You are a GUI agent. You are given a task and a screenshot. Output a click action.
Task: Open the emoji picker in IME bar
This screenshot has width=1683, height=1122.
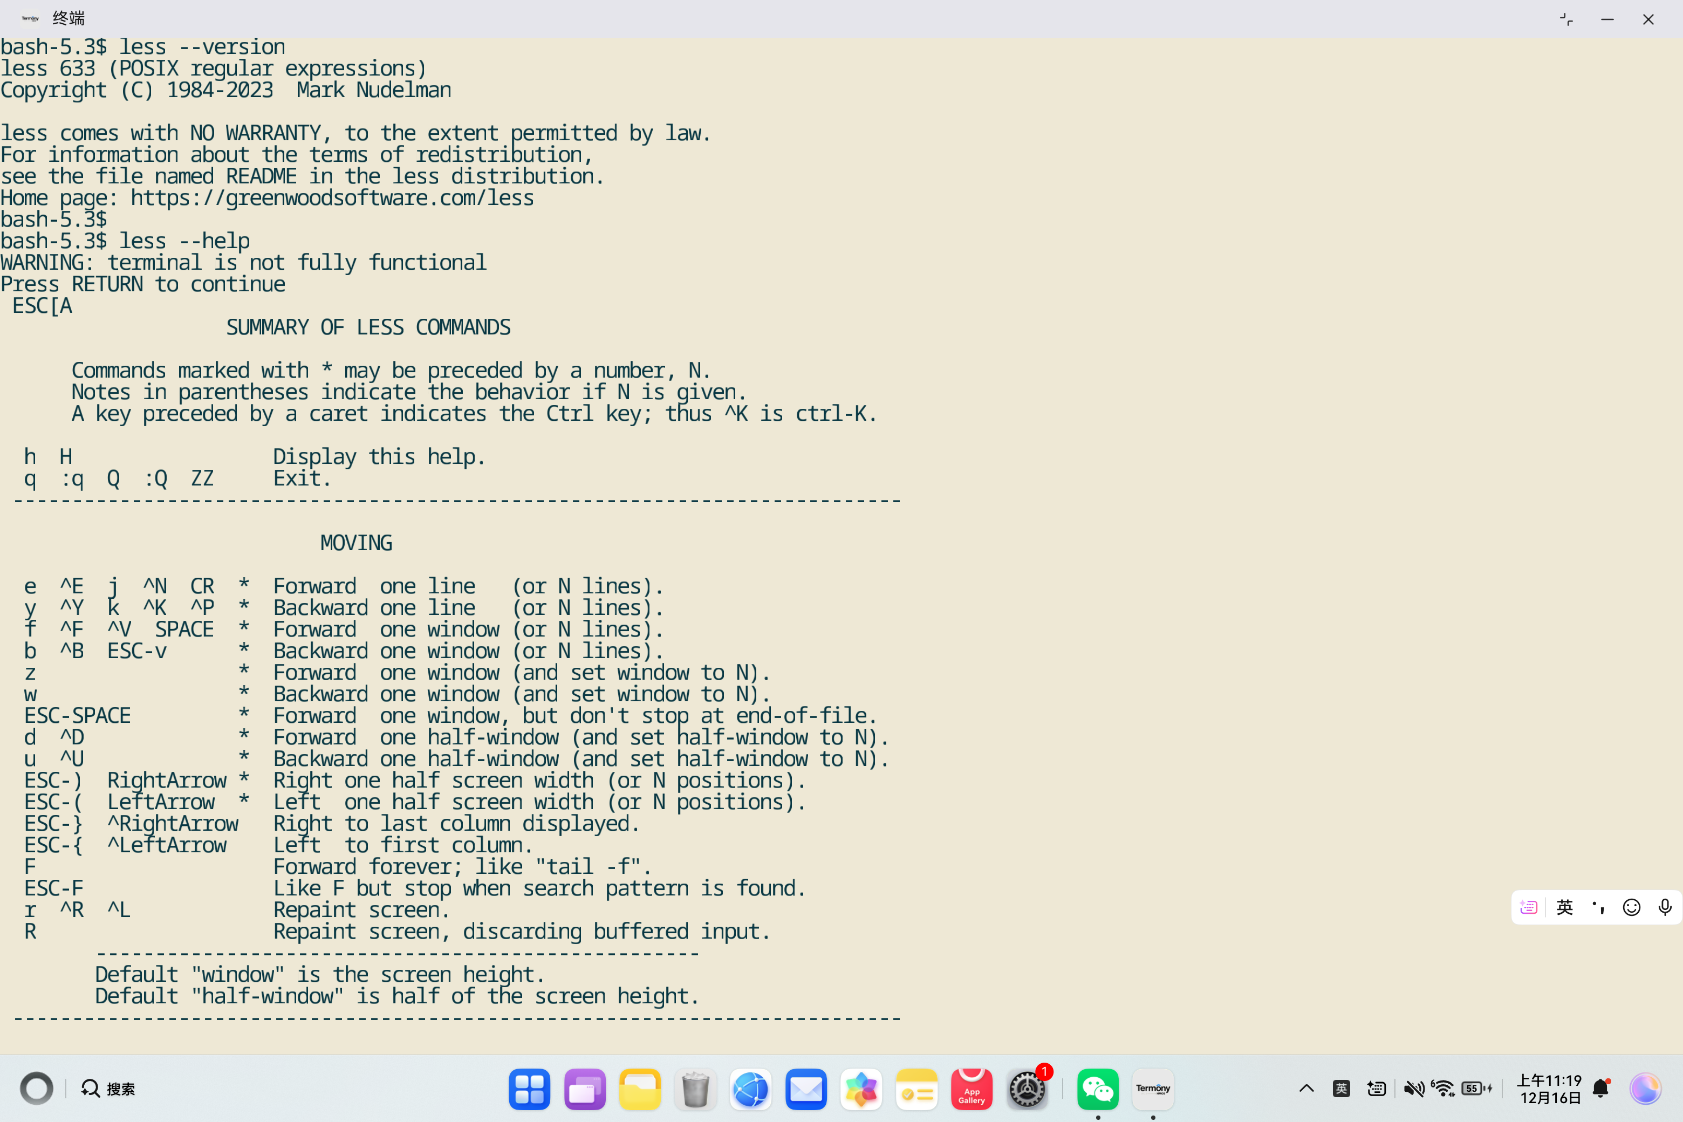(1631, 907)
